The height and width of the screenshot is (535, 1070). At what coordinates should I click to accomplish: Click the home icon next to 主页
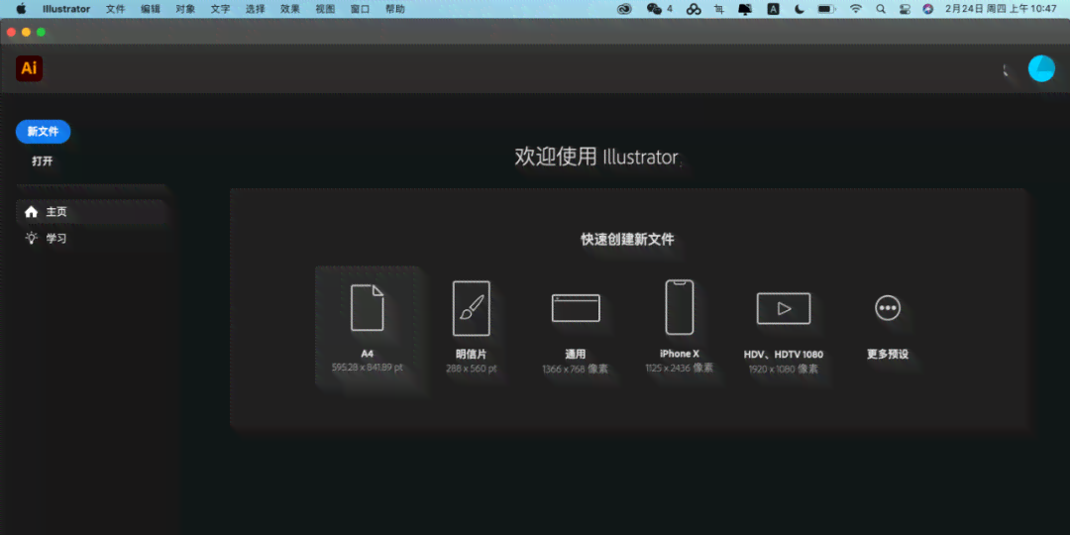(x=31, y=212)
